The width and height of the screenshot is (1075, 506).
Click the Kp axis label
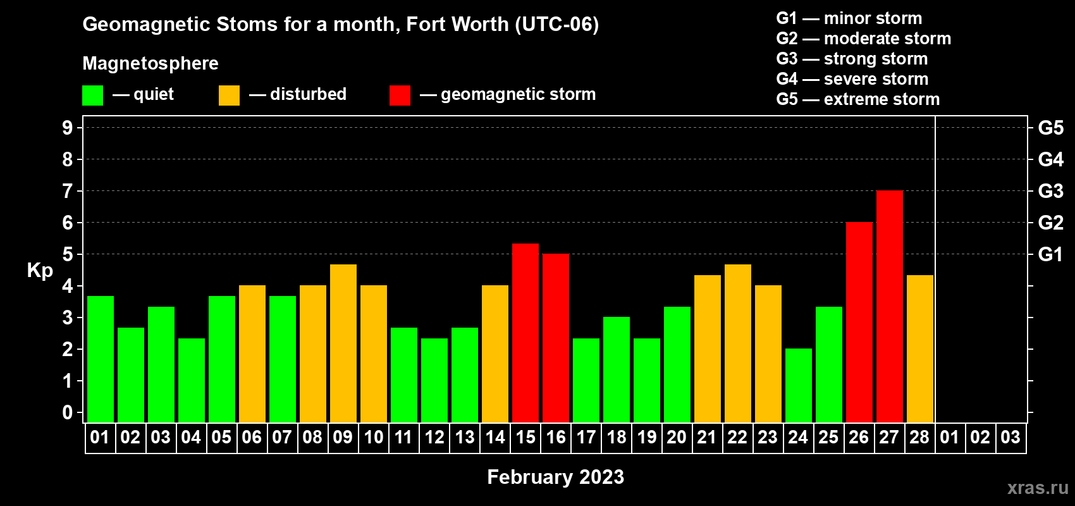tap(40, 271)
